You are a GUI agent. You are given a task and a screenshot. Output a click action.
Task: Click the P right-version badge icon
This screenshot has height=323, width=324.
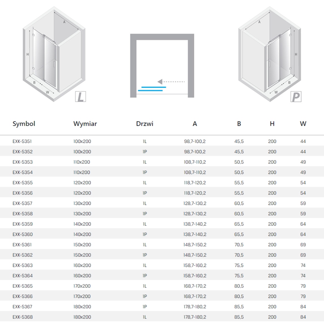tap(296, 97)
